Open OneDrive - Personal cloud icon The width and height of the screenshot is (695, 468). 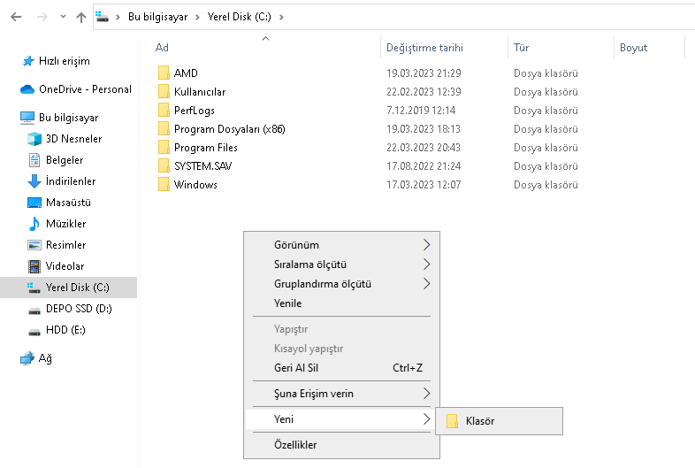point(27,89)
